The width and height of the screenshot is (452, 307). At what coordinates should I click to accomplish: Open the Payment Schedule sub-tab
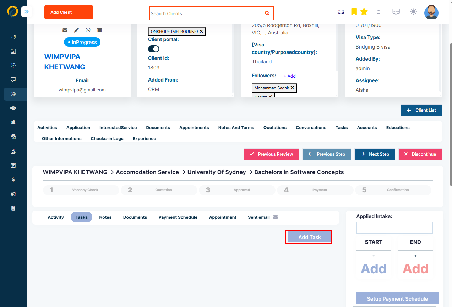tap(178, 217)
